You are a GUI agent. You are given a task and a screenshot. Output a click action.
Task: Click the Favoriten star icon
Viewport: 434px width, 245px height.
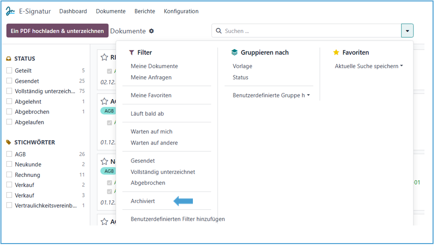click(336, 52)
